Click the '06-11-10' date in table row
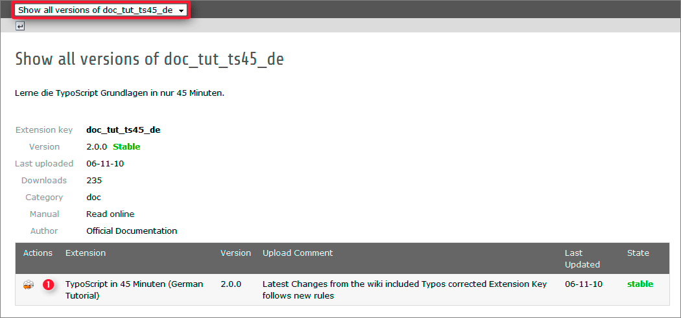 coord(584,284)
